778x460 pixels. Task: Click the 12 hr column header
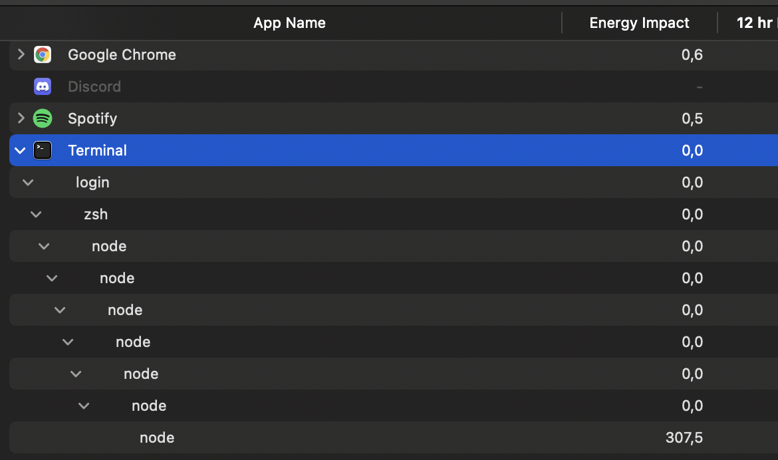[755, 23]
